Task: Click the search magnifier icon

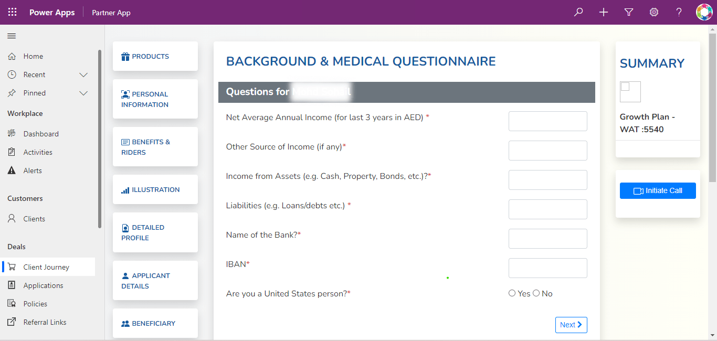Action: coord(578,12)
